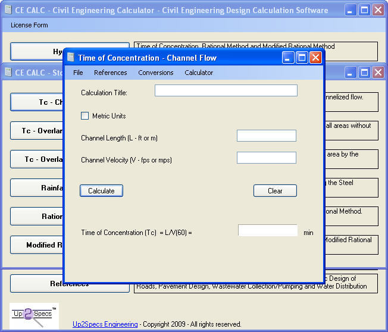
Task: Open the File menu in Channel Flow window
Action: point(78,73)
